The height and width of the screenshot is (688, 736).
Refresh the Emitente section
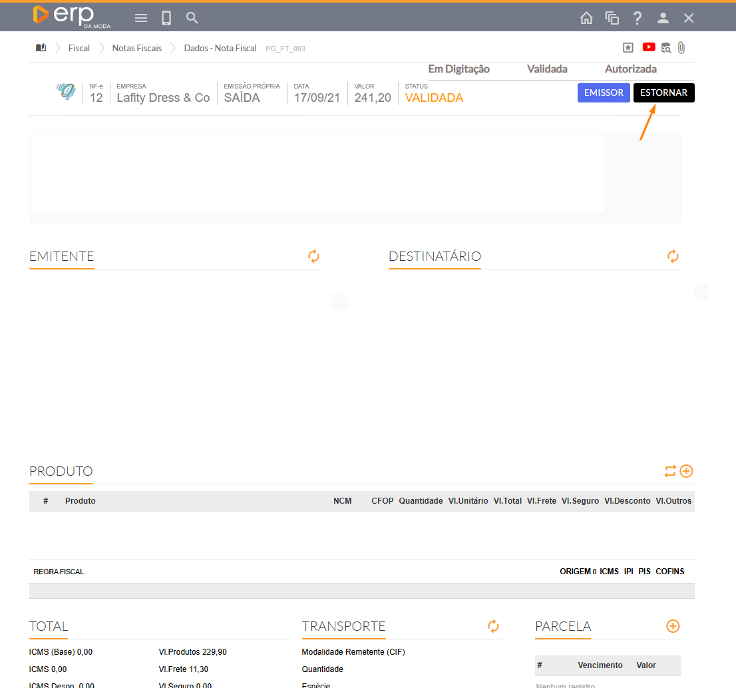314,256
